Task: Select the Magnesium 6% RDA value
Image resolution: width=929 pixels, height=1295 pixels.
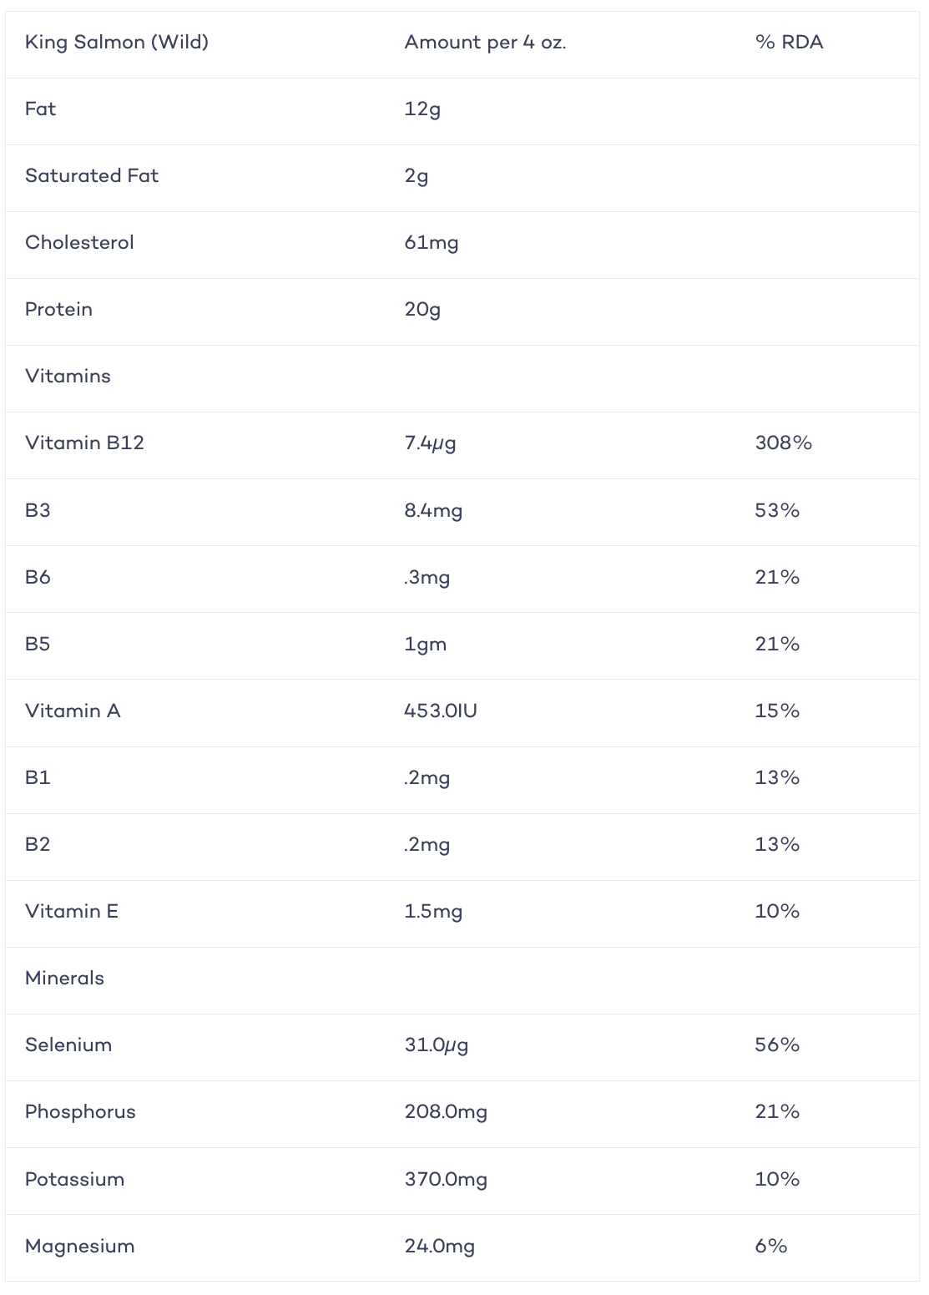Action: pos(771,1247)
